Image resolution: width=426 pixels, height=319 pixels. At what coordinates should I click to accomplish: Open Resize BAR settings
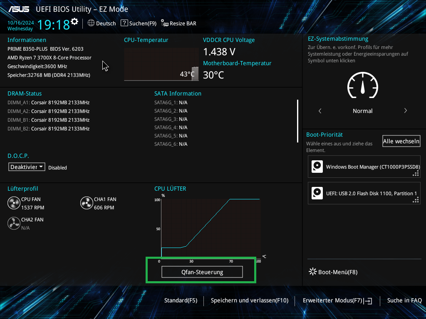pyautogui.click(x=178, y=23)
